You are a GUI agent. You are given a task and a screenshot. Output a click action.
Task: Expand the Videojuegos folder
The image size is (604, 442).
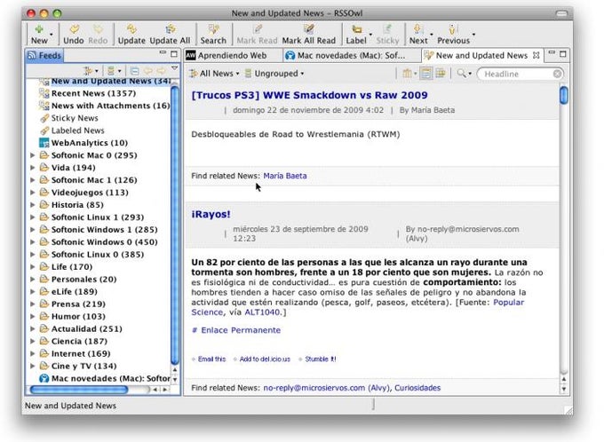click(33, 192)
